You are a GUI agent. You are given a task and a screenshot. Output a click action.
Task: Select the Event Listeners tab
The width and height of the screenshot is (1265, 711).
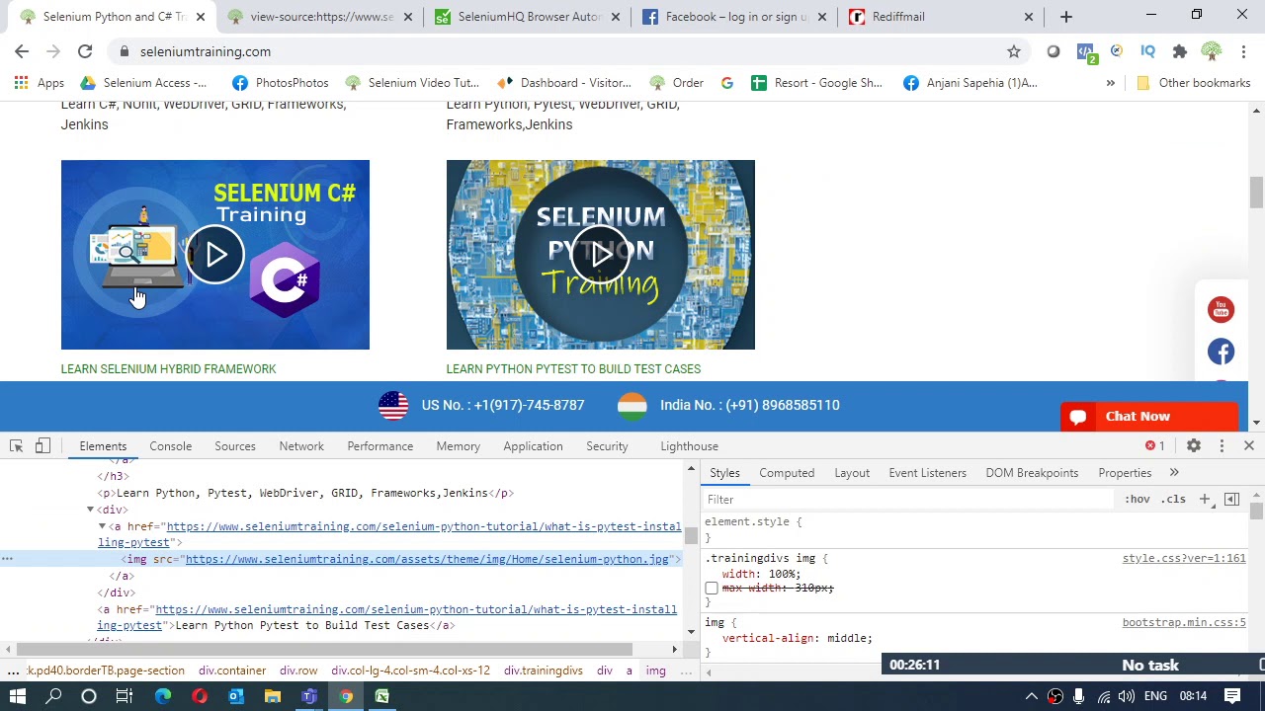coord(927,473)
